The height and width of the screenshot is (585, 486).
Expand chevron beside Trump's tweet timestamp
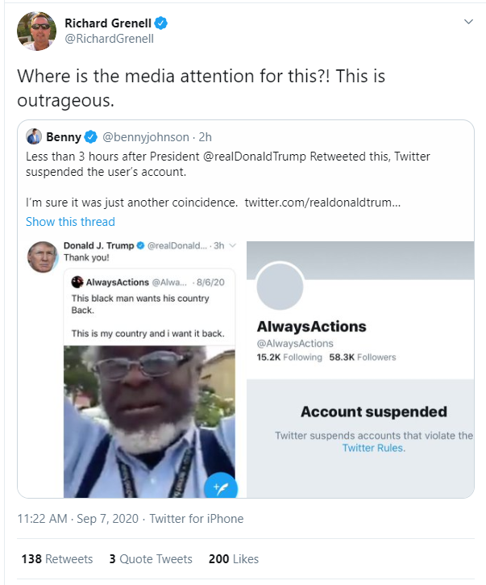232,245
